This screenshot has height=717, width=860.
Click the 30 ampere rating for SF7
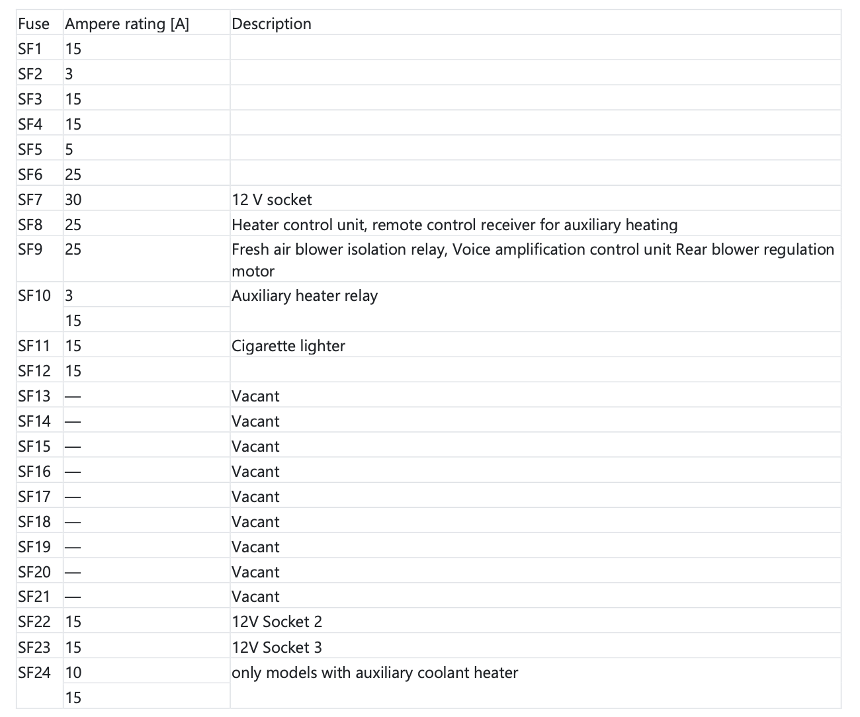(73, 200)
